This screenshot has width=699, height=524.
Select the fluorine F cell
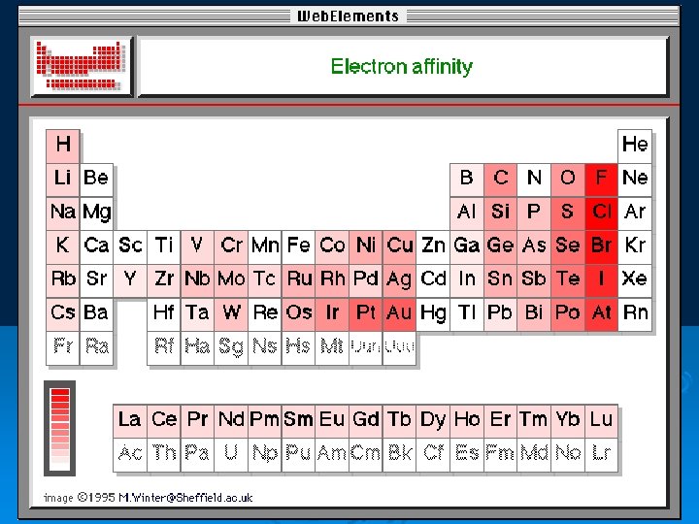tap(601, 180)
